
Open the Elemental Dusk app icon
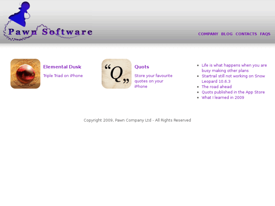coord(25,74)
